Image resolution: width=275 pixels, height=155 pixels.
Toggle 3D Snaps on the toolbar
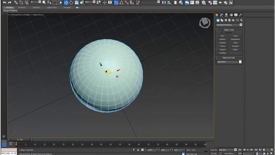point(116,3)
